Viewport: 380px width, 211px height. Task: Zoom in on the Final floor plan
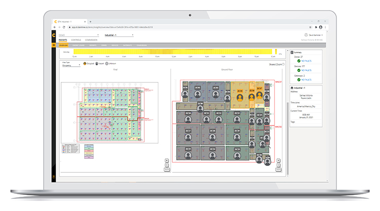(167, 160)
